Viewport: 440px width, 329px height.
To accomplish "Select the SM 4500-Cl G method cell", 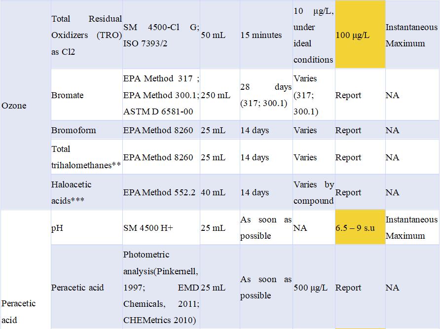I will pyautogui.click(x=161, y=35).
